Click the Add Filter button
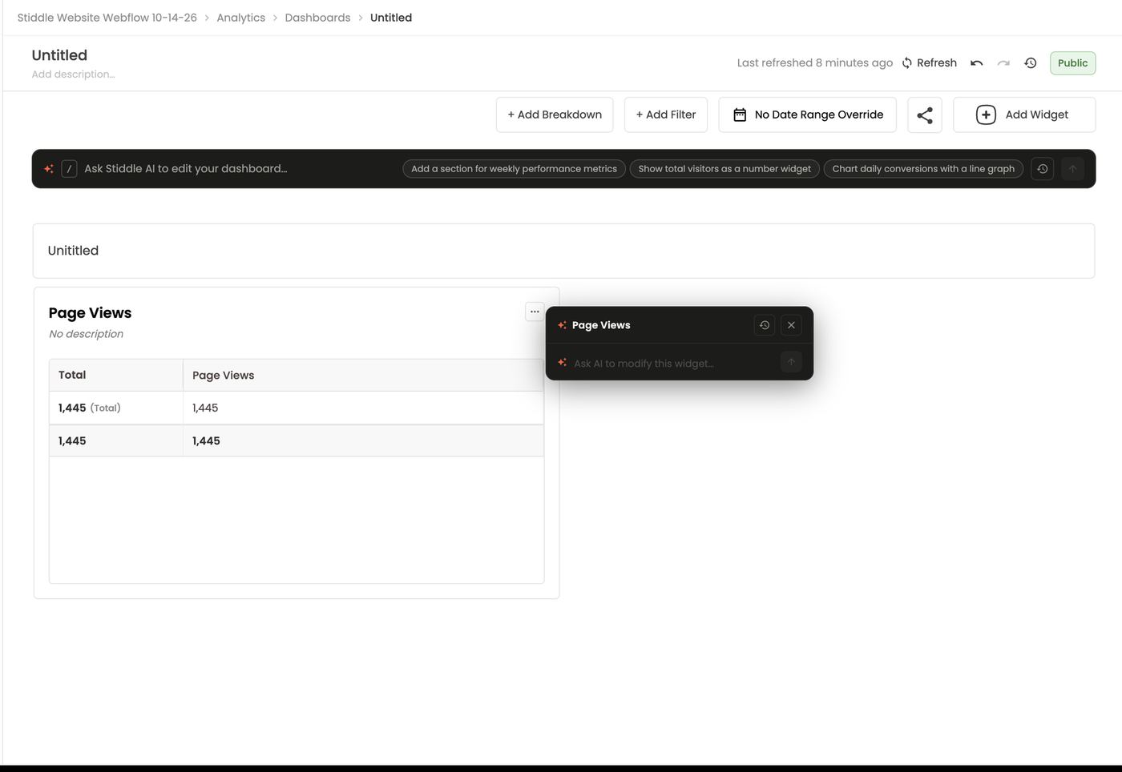Viewport: 1122px width, 772px height. (666, 115)
